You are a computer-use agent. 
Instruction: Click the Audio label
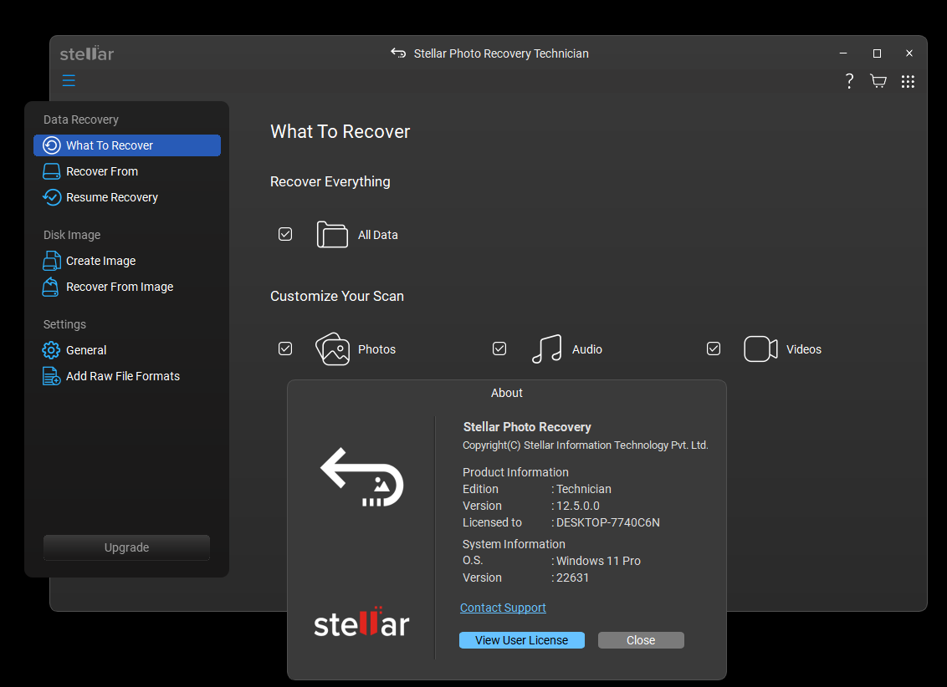point(587,349)
